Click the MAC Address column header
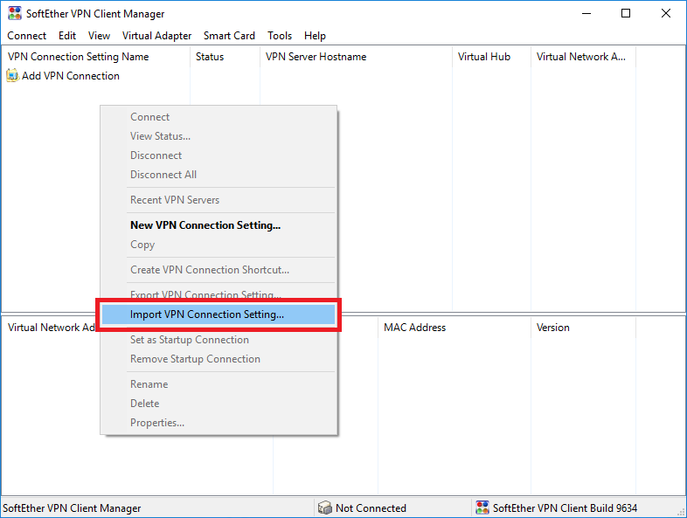Image resolution: width=687 pixels, height=518 pixels. click(455, 328)
